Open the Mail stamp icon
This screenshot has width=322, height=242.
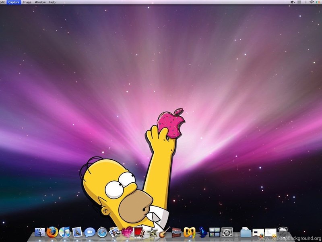pyautogui.click(x=77, y=232)
